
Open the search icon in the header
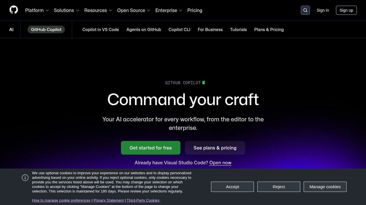[x=305, y=10]
